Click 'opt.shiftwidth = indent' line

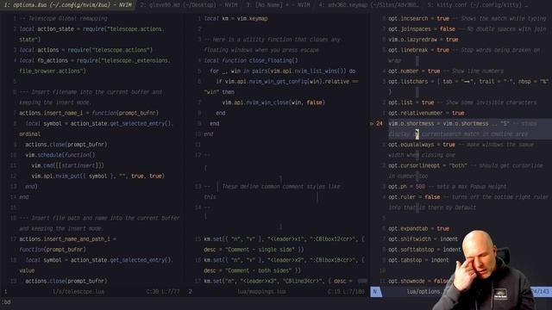pos(423,239)
